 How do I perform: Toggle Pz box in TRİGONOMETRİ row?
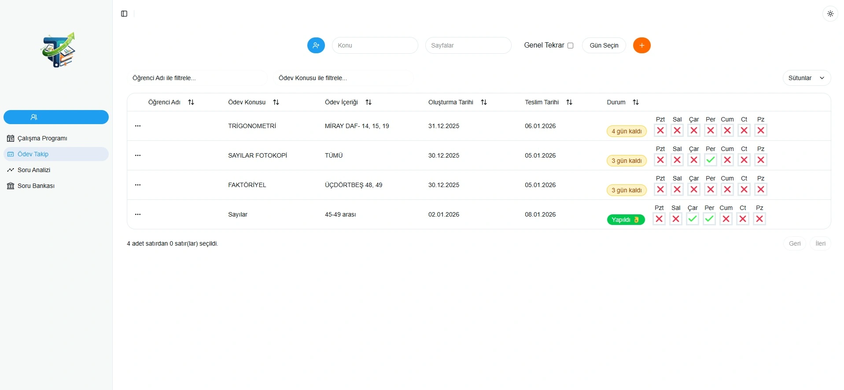pos(761,130)
